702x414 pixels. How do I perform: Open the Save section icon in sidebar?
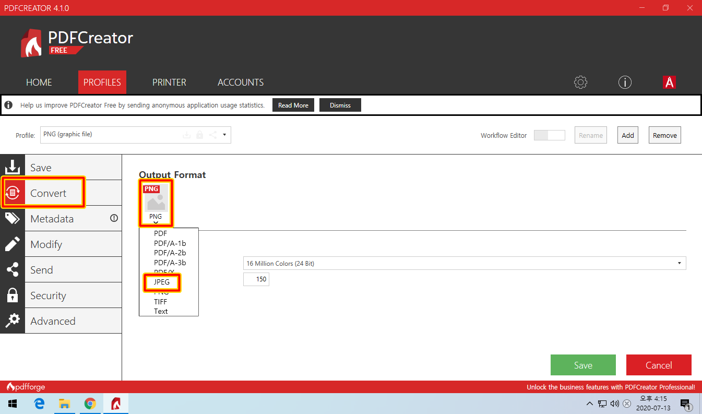13,167
